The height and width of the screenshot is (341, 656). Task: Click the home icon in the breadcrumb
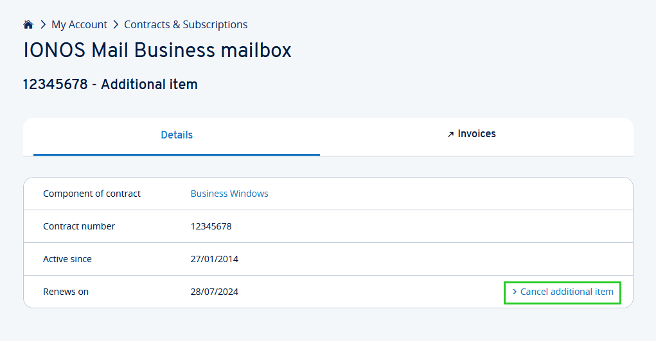point(28,25)
